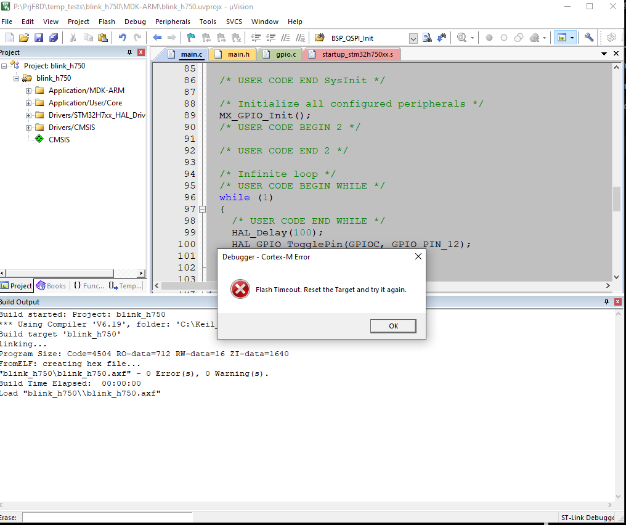Viewport: 626px width, 525px height.
Task: Open the BSP_QSPI_Init target dropdown
Action: tap(413, 37)
